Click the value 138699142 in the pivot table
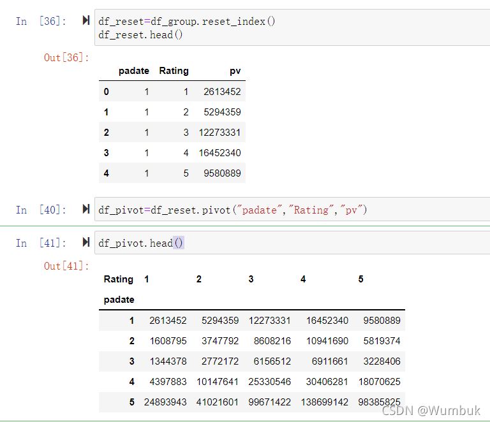 [322, 402]
